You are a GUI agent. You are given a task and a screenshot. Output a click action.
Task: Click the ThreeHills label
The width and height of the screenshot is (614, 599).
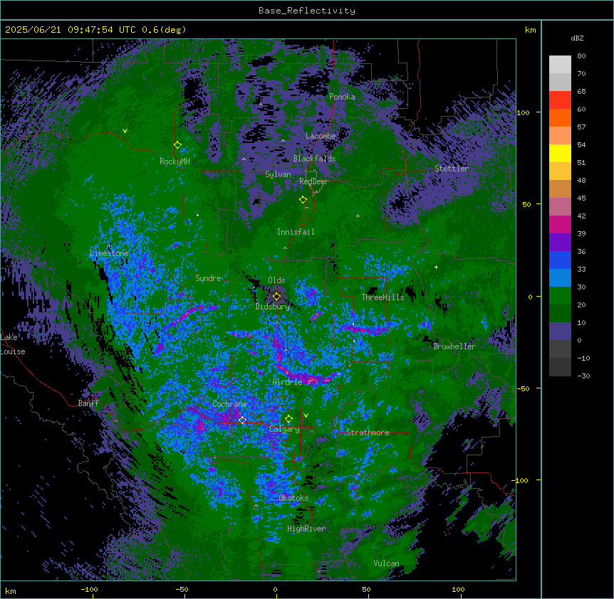383,297
